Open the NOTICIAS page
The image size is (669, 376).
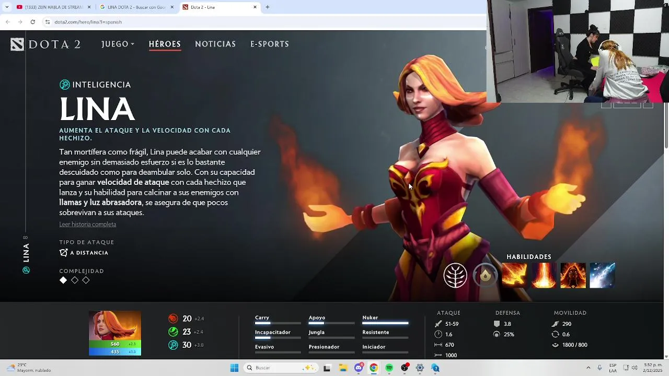[x=215, y=44]
